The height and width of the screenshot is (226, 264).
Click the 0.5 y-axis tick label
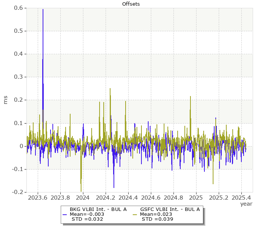tap(18, 31)
